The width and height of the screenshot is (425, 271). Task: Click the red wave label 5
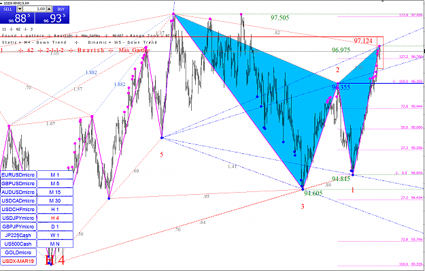coord(162,155)
